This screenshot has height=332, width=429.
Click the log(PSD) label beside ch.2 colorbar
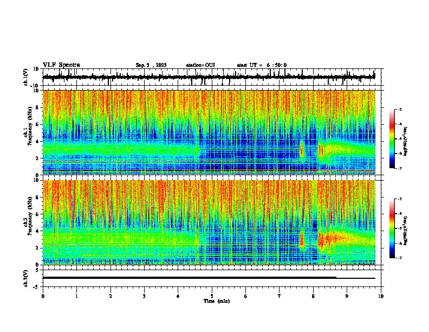tap(406, 231)
